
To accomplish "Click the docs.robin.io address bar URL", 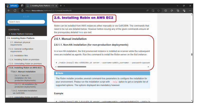I will point(48,10).
